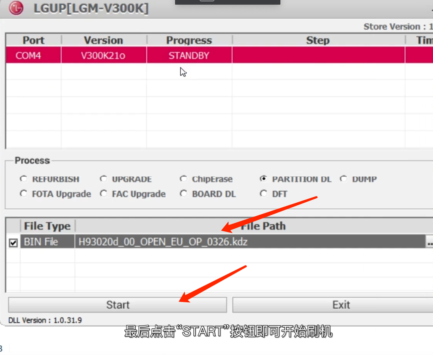The image size is (433, 355).
Task: Click the Step column header
Action: (318, 40)
